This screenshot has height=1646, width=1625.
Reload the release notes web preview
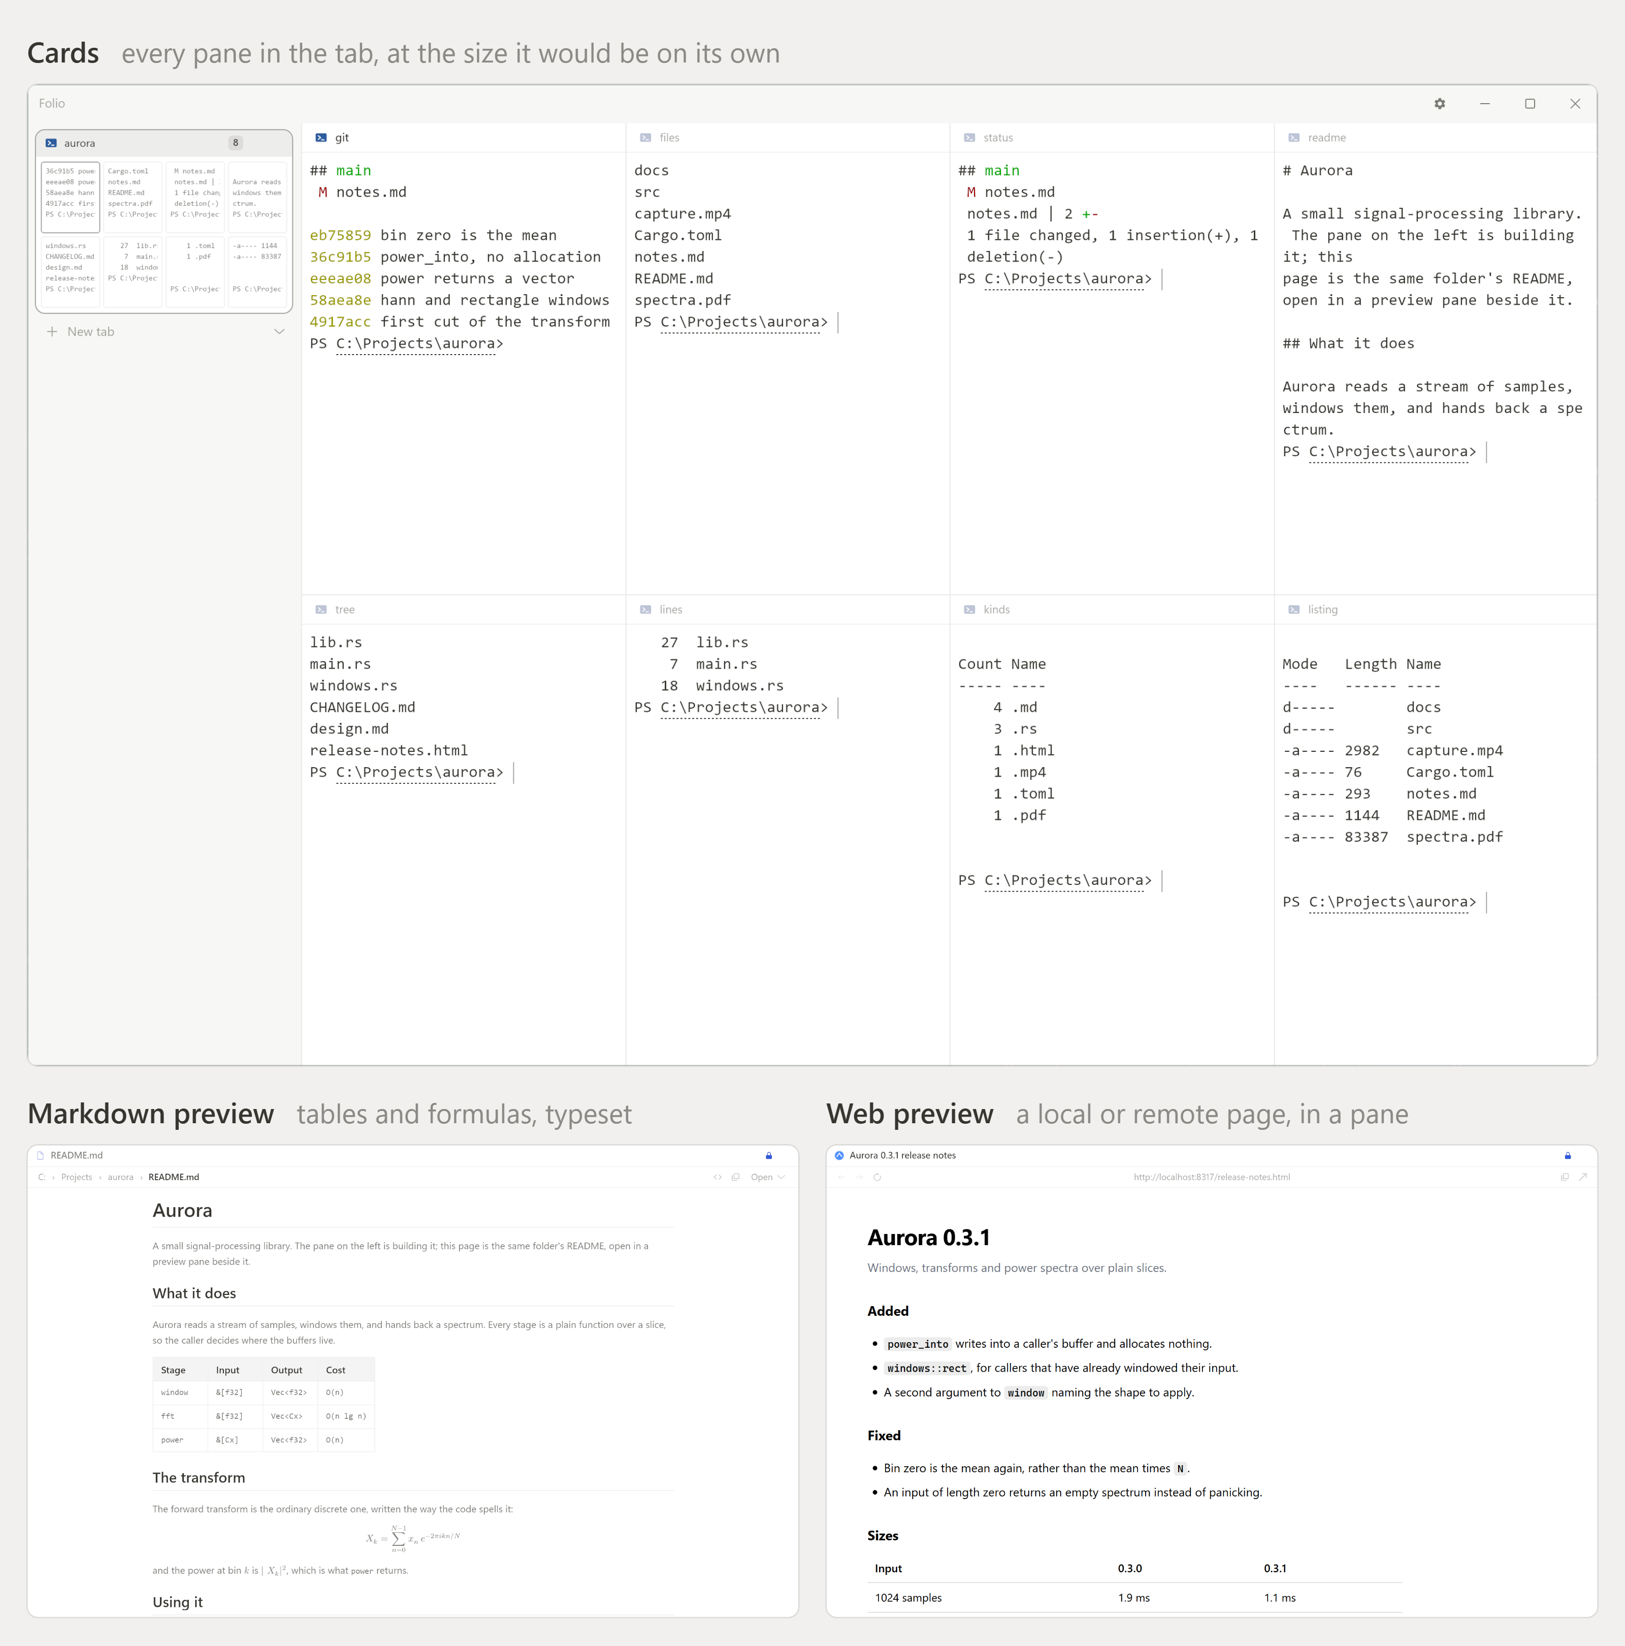tap(876, 1177)
